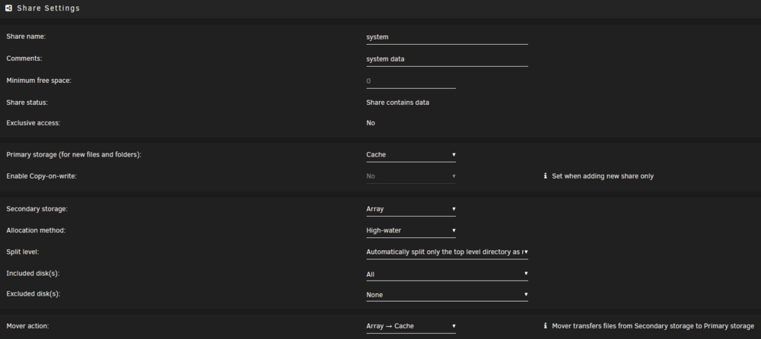Click the Allocation method: label

pos(36,230)
